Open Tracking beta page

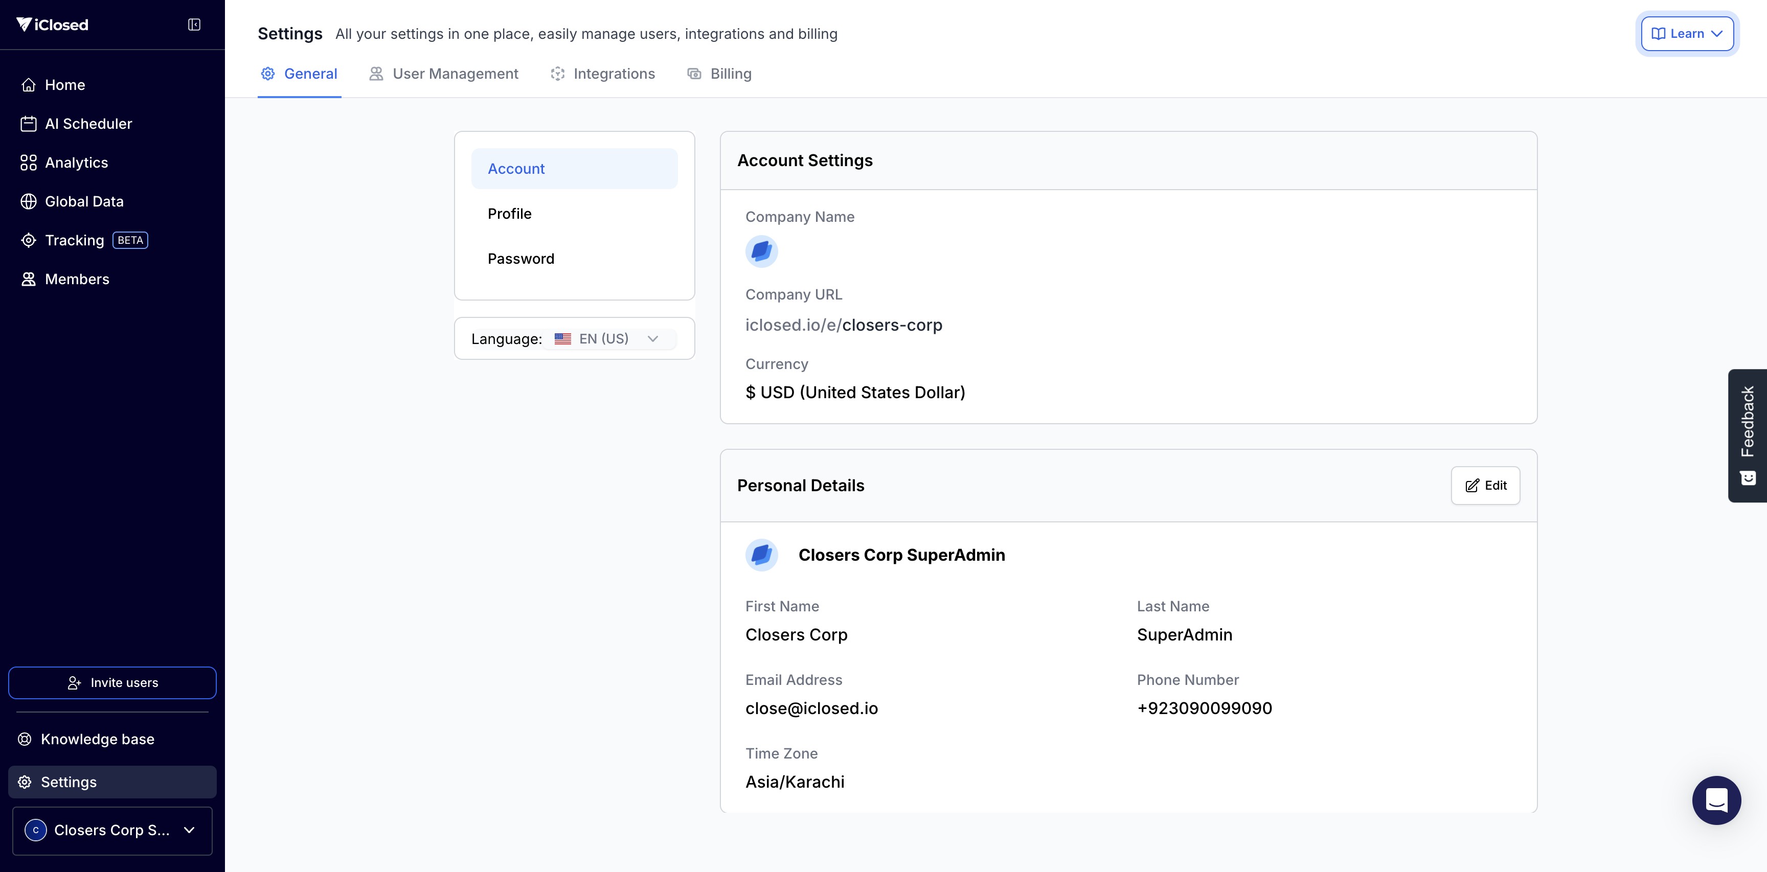point(74,241)
